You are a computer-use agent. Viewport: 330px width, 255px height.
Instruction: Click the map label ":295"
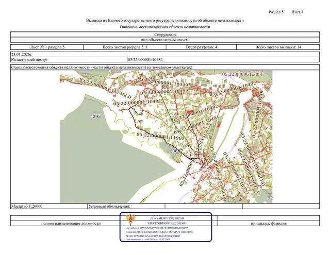[96, 116]
